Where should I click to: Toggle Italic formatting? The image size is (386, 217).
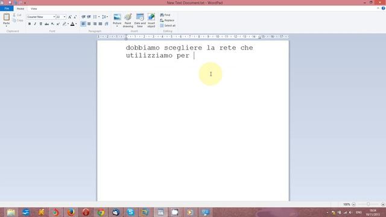(x=35, y=24)
